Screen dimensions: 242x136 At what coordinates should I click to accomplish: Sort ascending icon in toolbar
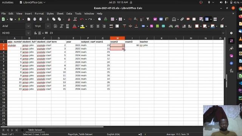(135, 19)
